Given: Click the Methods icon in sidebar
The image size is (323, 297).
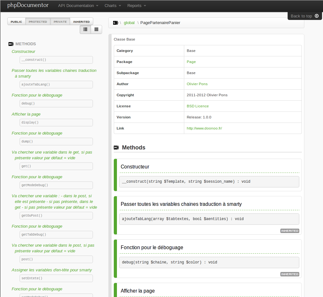Looking at the screenshot, I should point(11,44).
